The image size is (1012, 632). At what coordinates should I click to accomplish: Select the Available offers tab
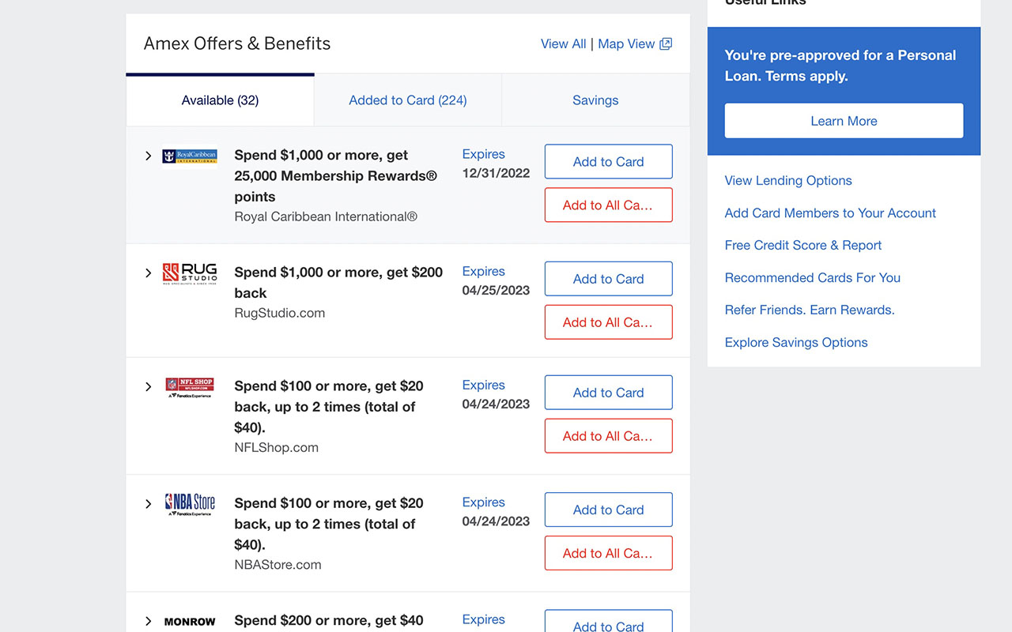(219, 100)
